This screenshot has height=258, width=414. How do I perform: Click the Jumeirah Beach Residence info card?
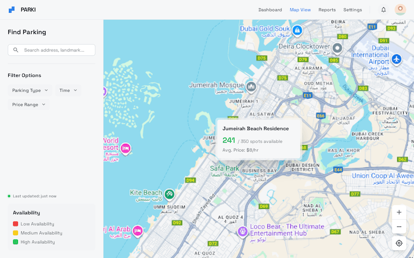[259, 139]
